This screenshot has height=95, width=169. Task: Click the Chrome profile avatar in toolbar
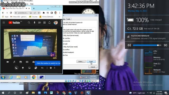pos(56,13)
